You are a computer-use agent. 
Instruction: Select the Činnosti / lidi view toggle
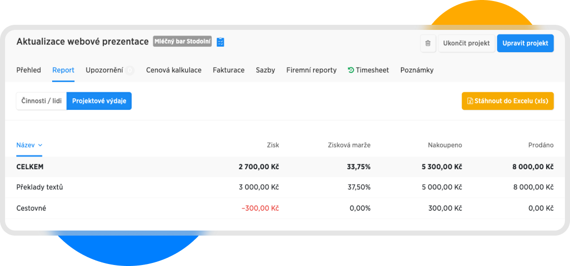point(42,101)
